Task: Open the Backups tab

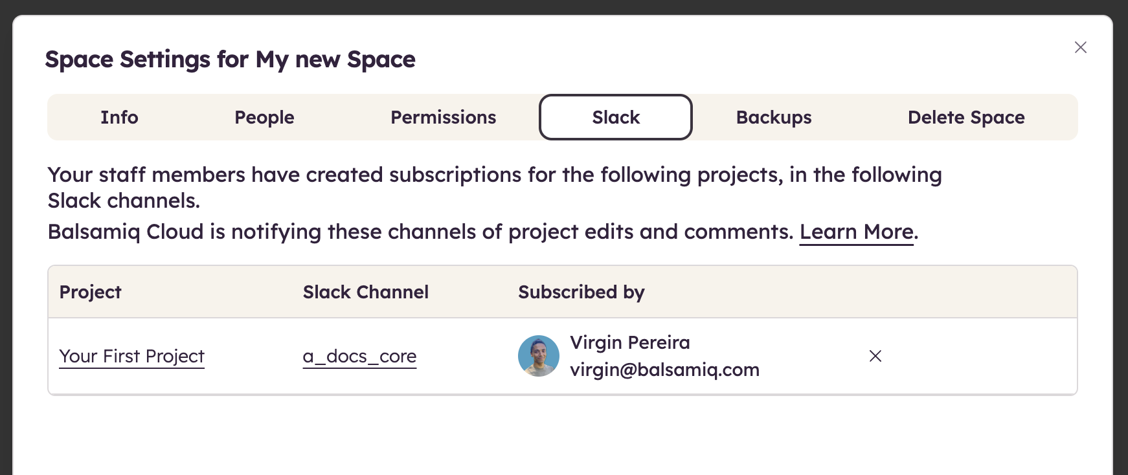Action: click(x=773, y=117)
